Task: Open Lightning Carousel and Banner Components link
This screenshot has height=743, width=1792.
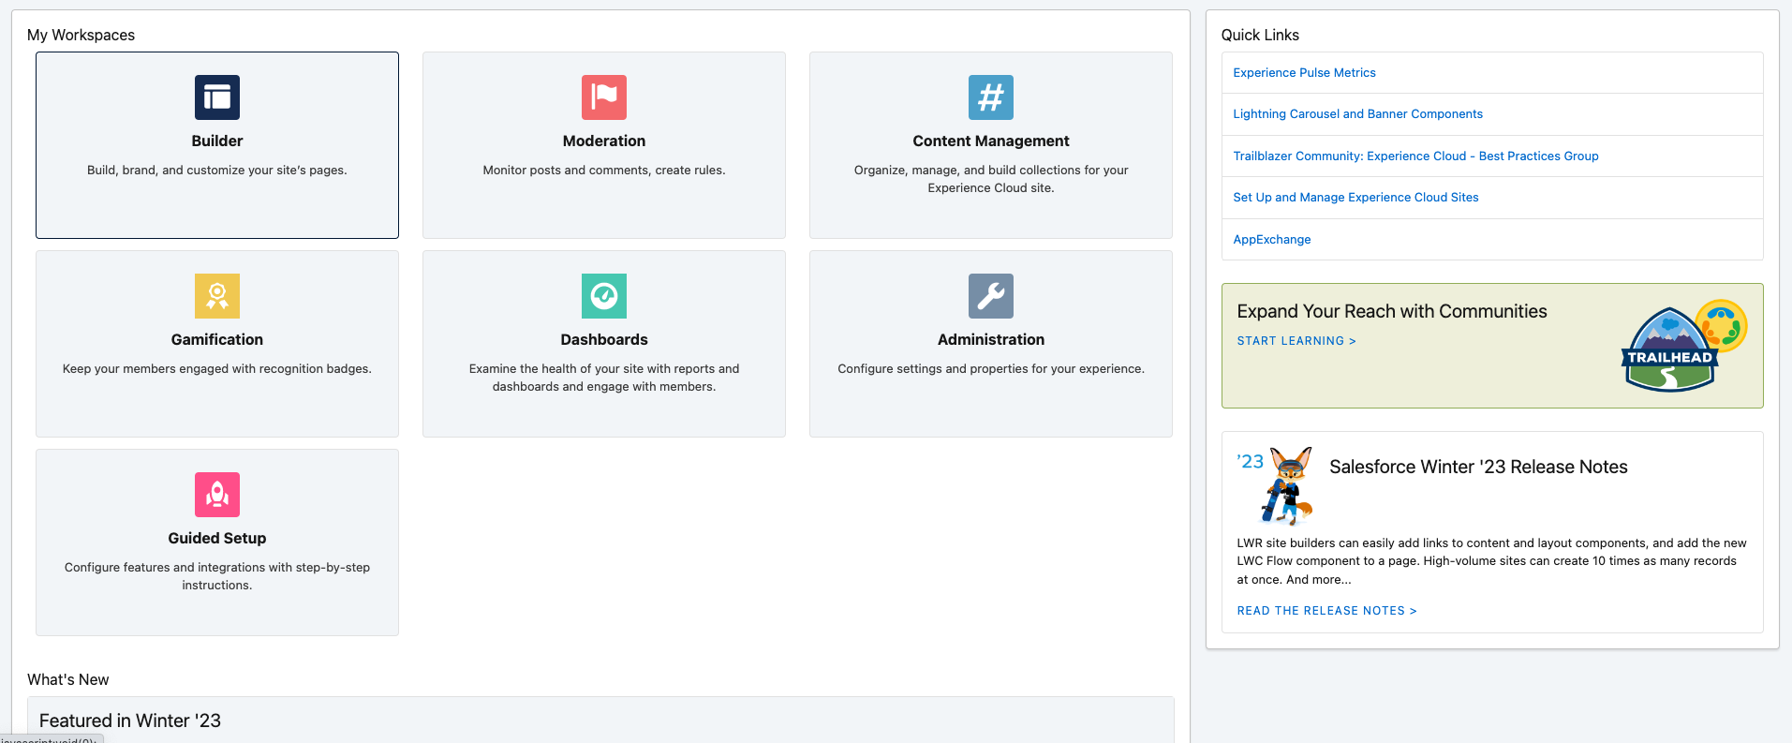Action: [1357, 114]
